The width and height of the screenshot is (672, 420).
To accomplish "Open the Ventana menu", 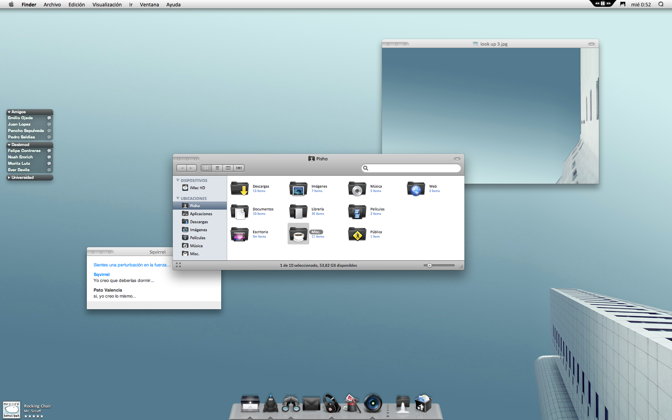I will (149, 4).
